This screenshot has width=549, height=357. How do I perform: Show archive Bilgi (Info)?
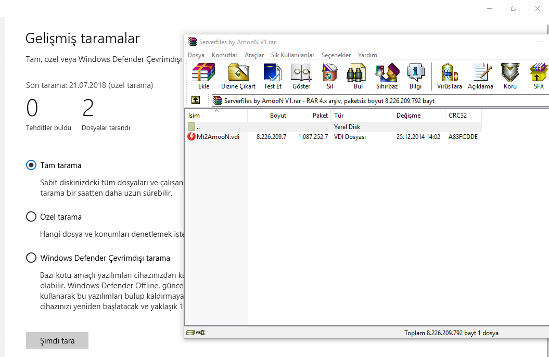click(x=415, y=76)
